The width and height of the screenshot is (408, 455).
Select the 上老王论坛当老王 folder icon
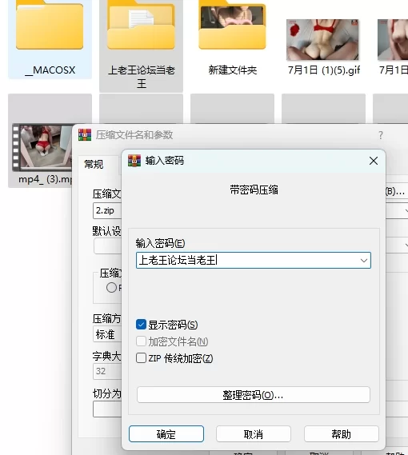141,25
